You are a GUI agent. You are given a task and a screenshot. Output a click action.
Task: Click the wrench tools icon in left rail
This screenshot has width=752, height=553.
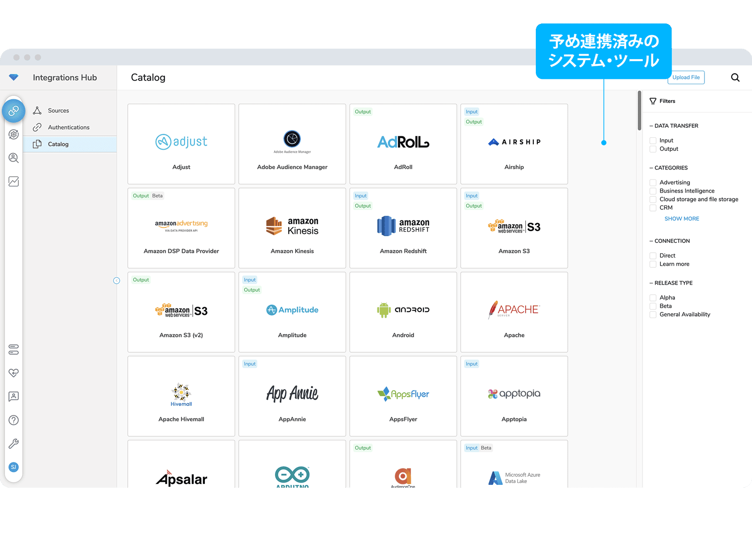[14, 444]
